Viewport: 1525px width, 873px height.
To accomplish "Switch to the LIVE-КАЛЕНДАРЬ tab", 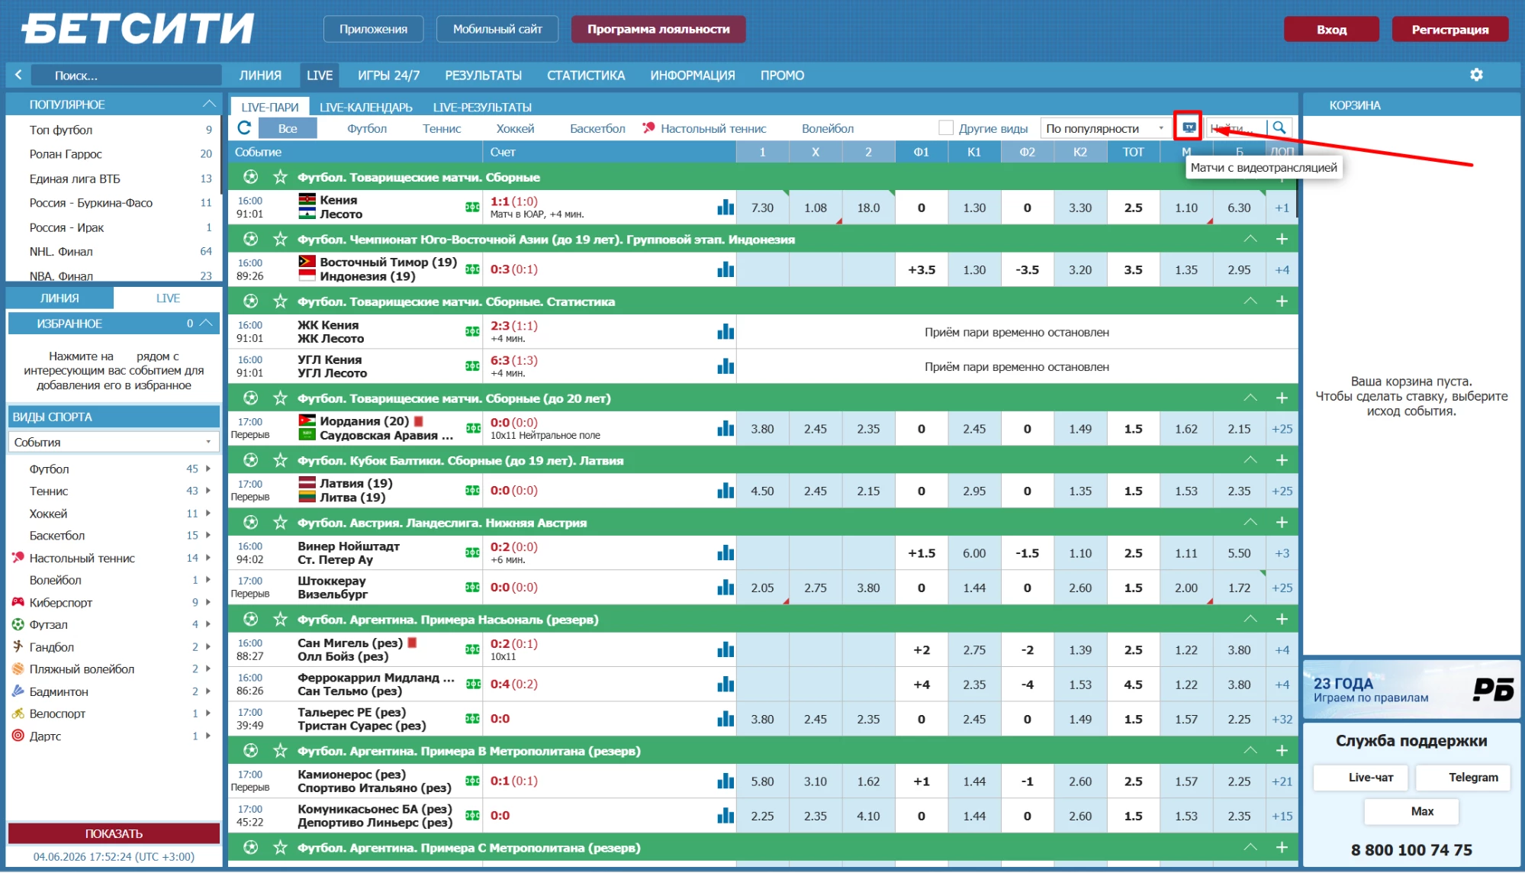I will coord(366,108).
